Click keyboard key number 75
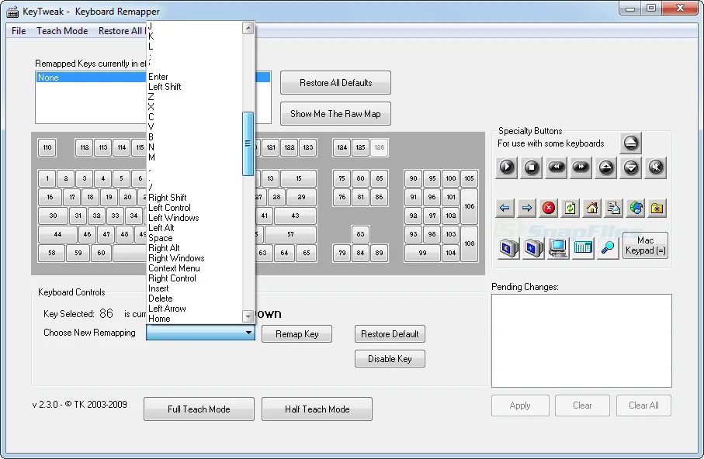Screen dimensions: 704x459 pos(342,178)
